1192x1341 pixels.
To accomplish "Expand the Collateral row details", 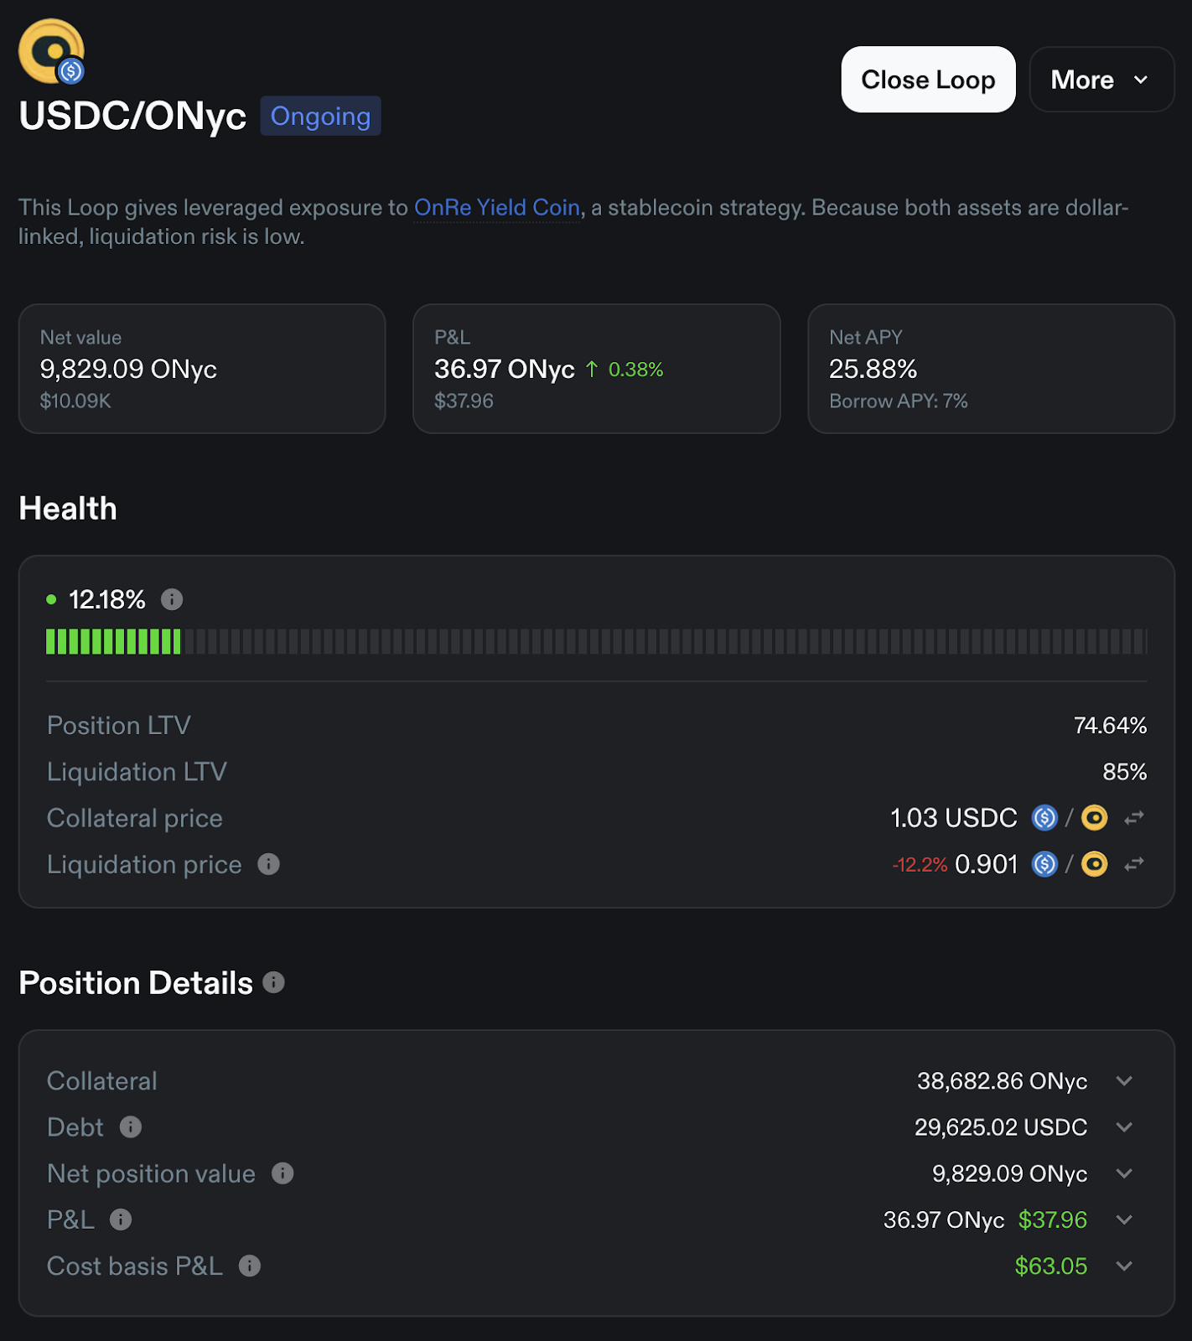I will click(1124, 1081).
